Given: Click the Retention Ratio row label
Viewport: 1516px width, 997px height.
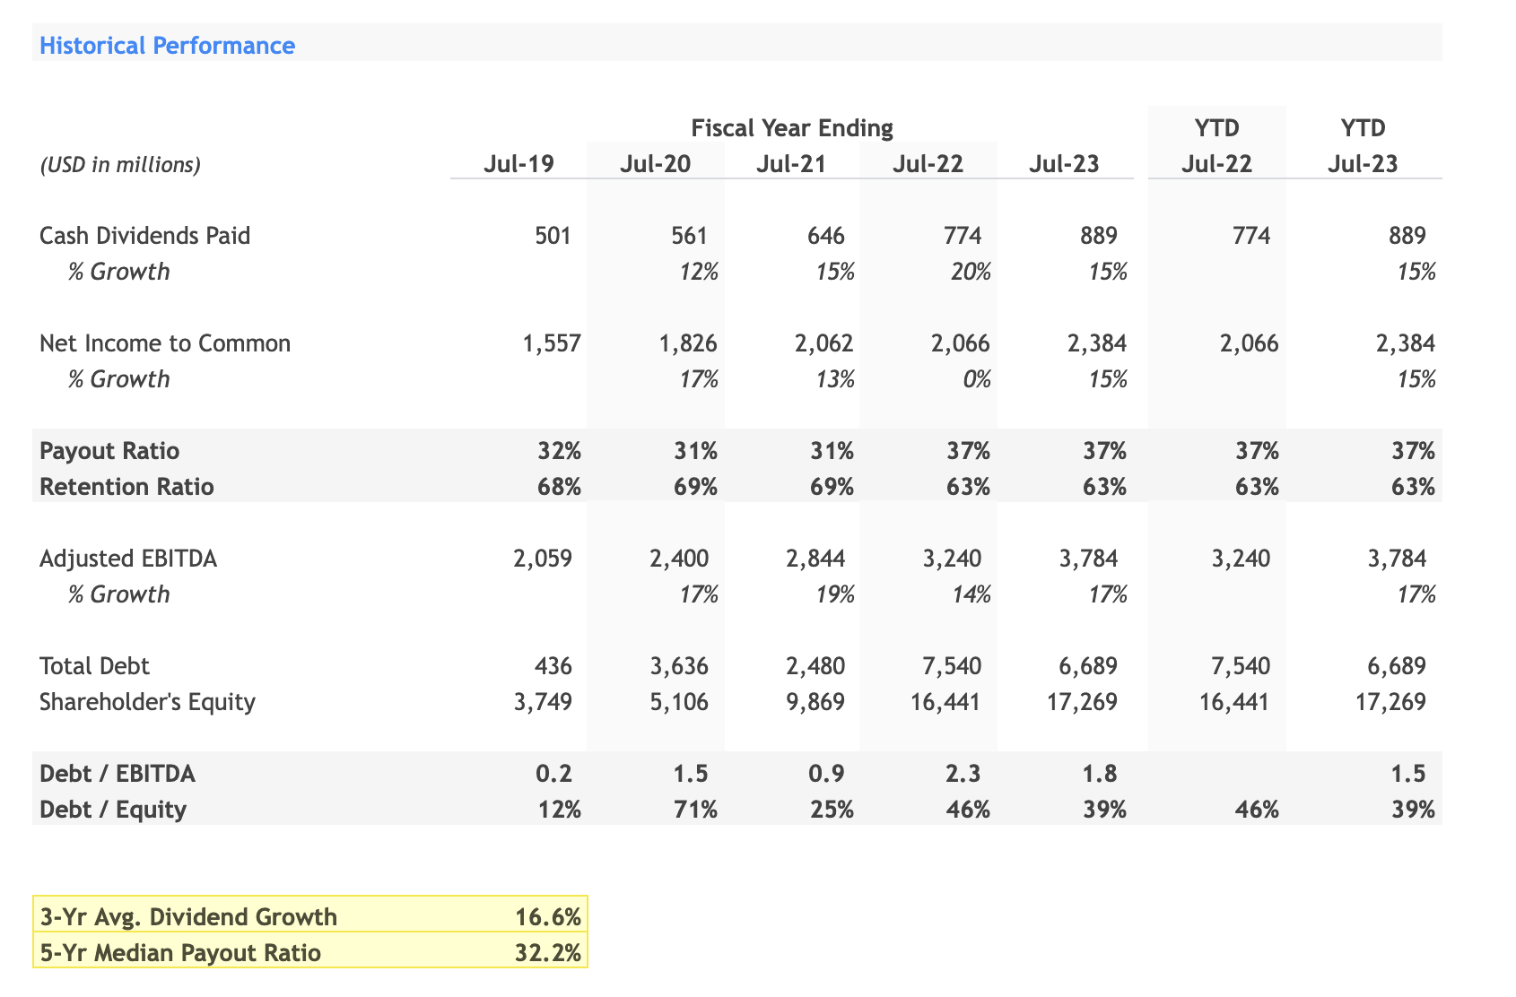Looking at the screenshot, I should pos(126,486).
